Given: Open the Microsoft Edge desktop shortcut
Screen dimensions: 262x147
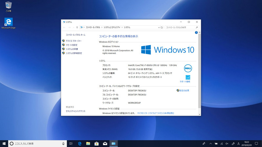Looking at the screenshot, I should click(x=9, y=23).
